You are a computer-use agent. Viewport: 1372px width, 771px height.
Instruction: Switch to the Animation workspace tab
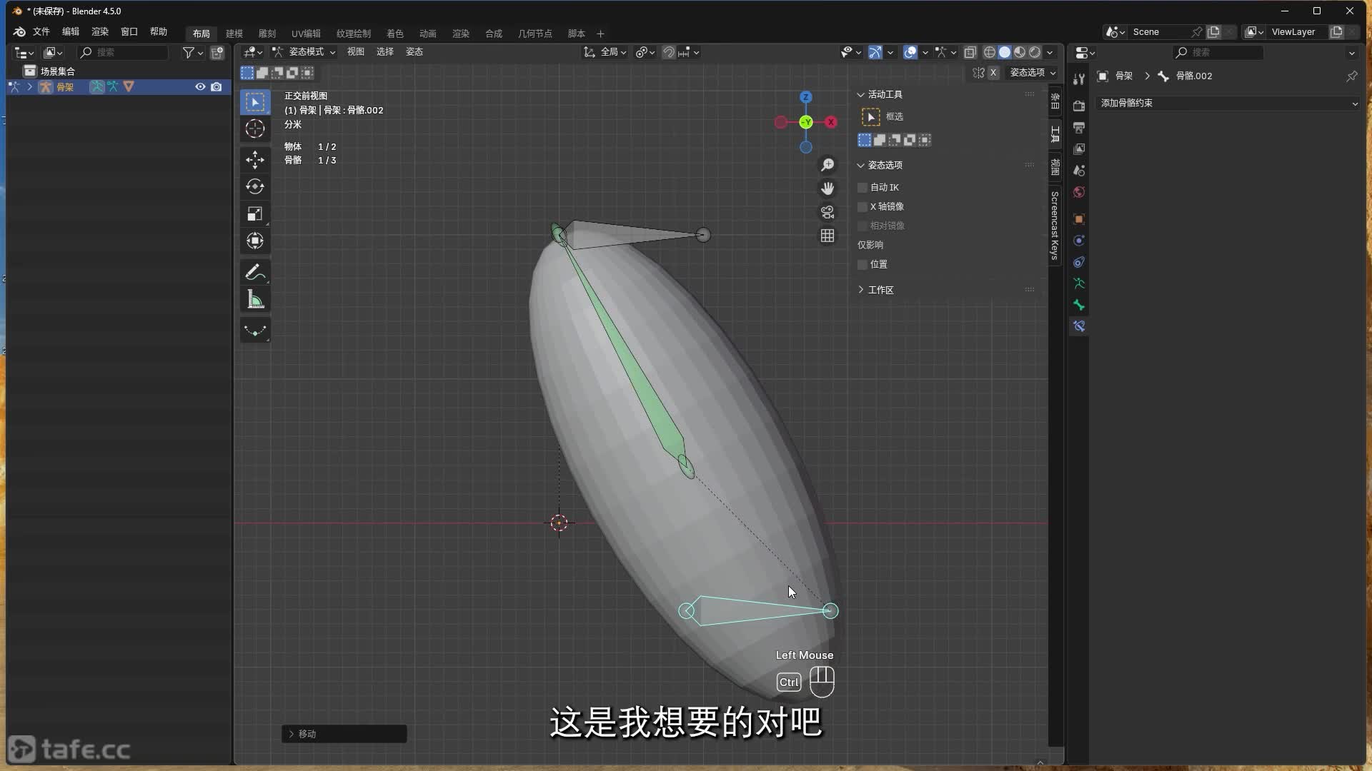(x=428, y=34)
